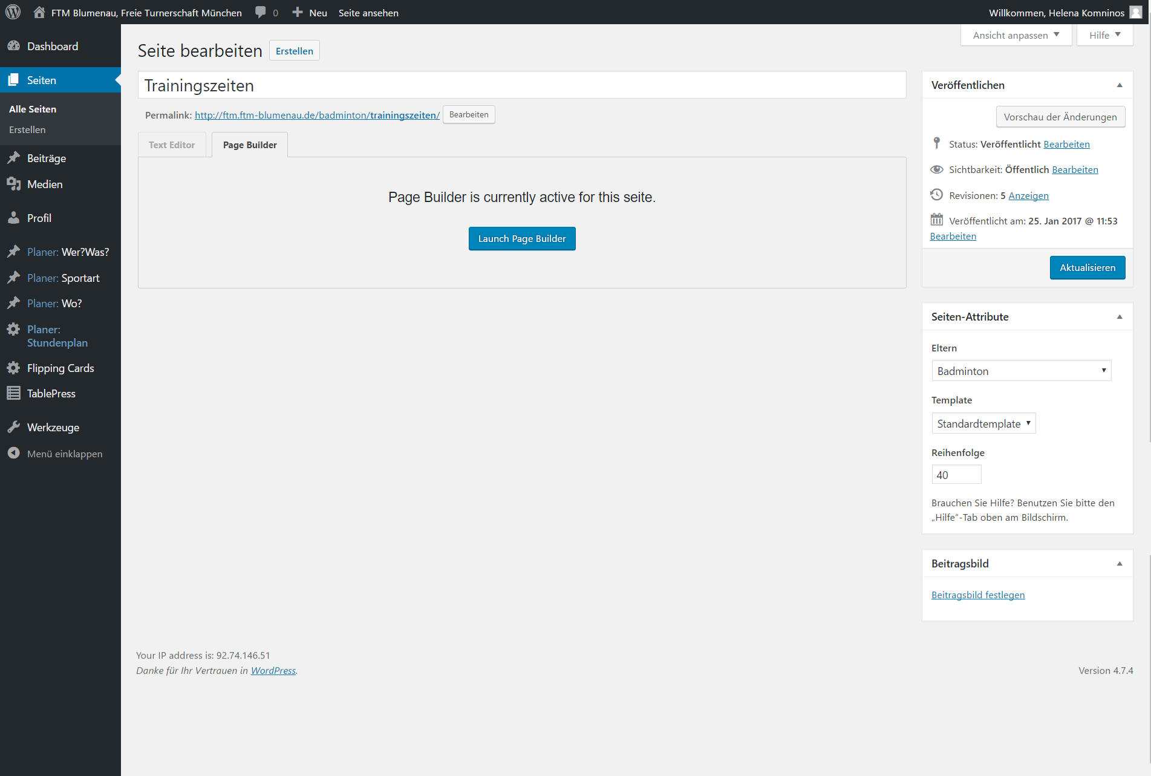Image resolution: width=1151 pixels, height=776 pixels.
Task: Open Medien via its media icon
Action: (13, 184)
